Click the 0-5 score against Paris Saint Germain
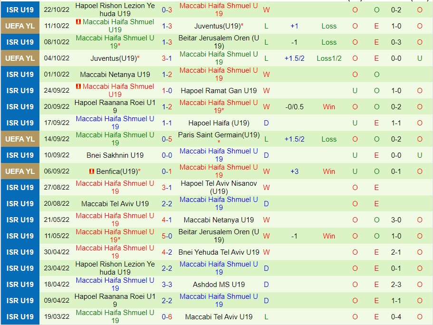433x325 pixels. [x=167, y=139]
